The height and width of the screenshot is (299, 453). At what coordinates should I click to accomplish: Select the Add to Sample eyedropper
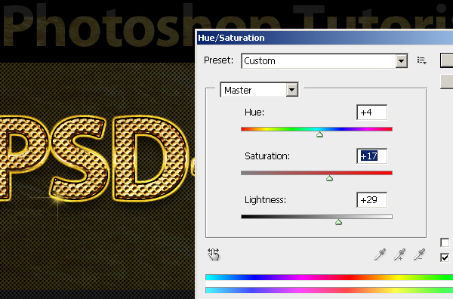pos(400,254)
